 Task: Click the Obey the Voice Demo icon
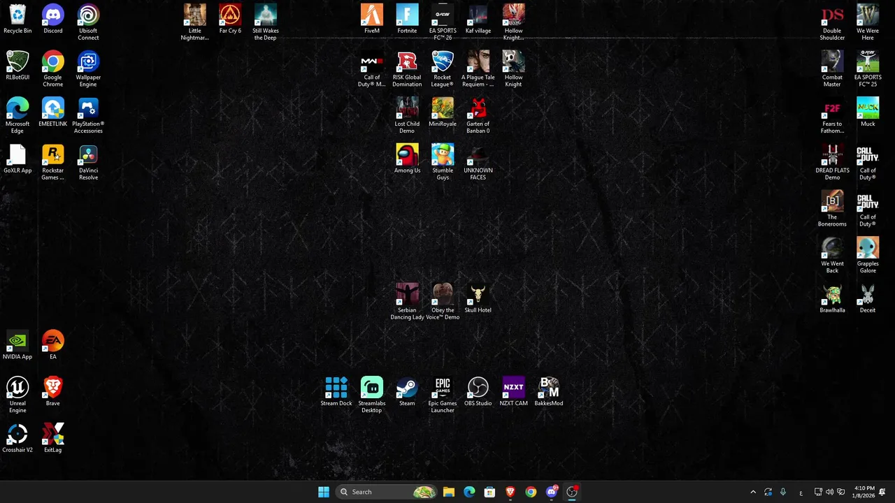pyautogui.click(x=443, y=302)
